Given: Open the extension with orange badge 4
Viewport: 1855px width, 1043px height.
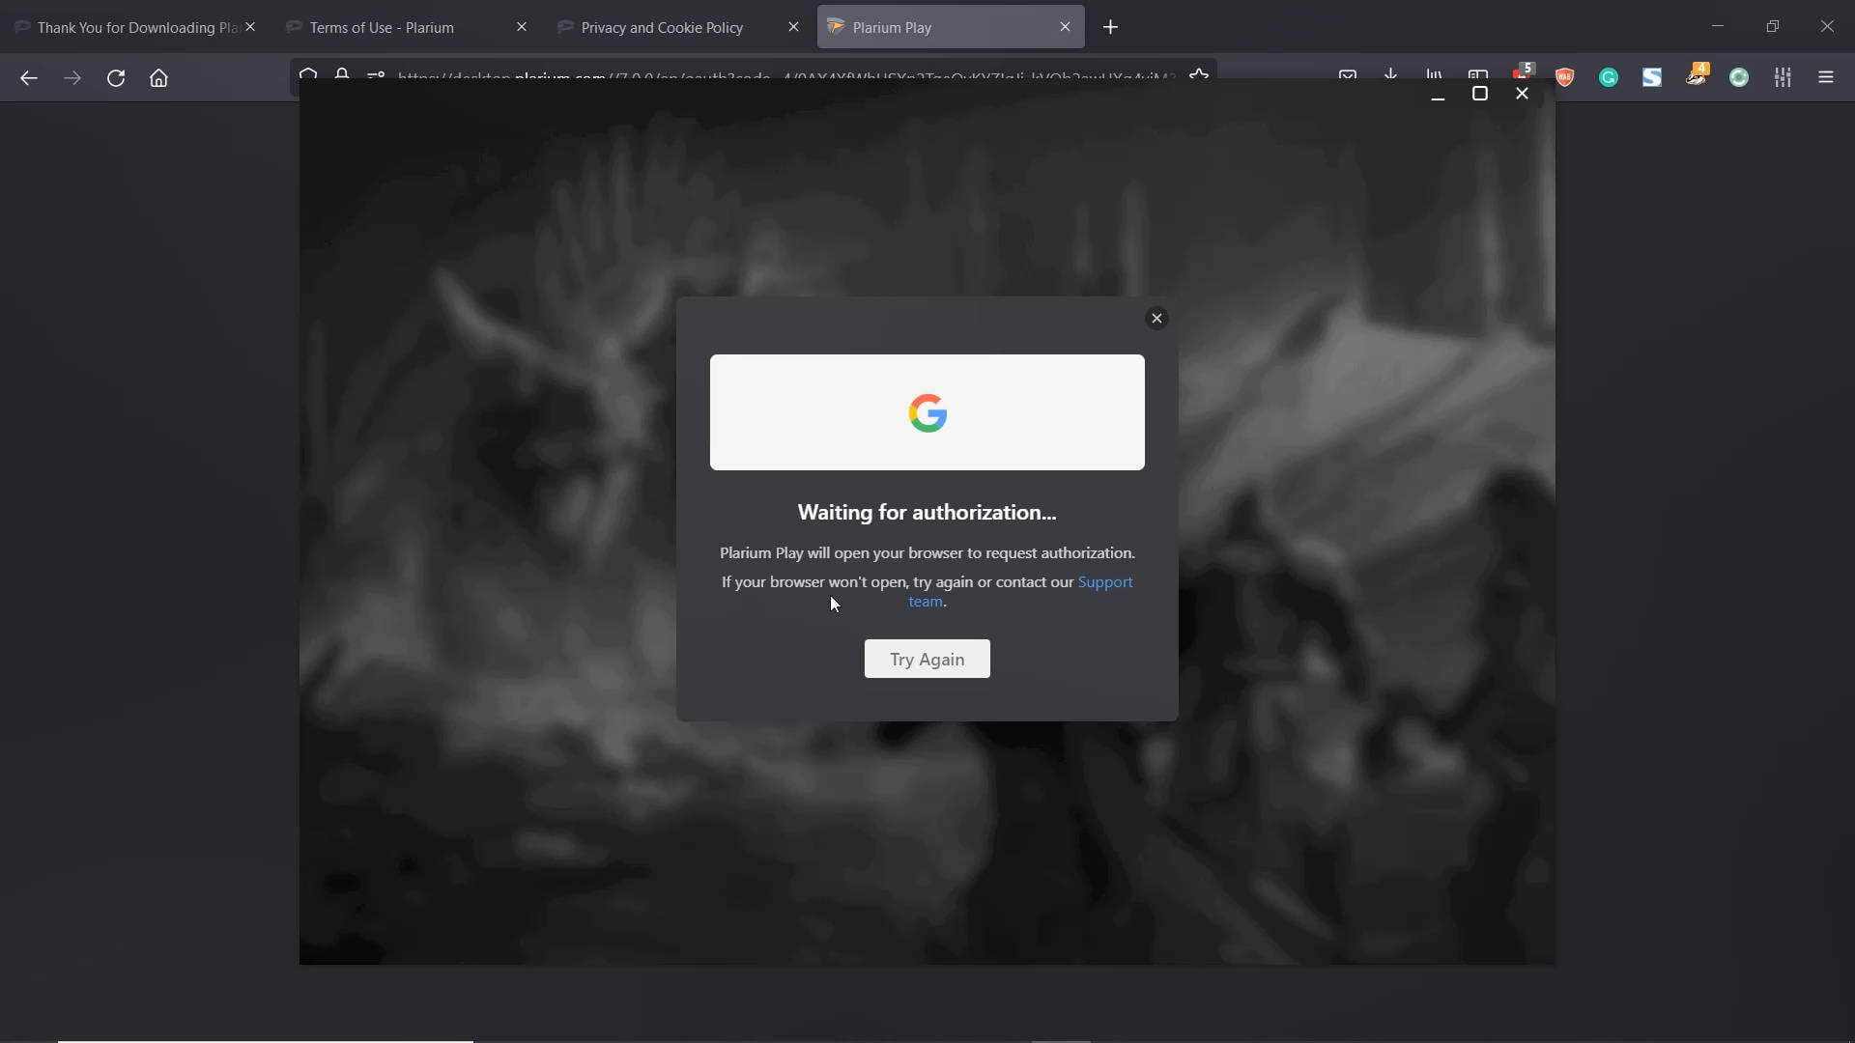Looking at the screenshot, I should pos(1697,75).
